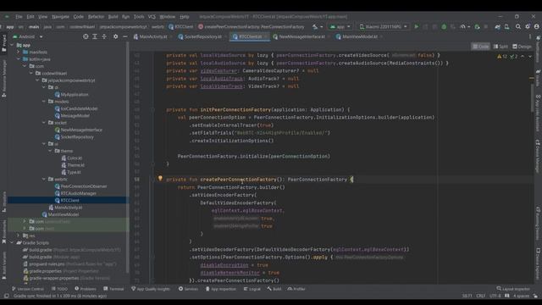
Task: Open the App Inspection tool window
Action: pyautogui.click(x=220, y=289)
